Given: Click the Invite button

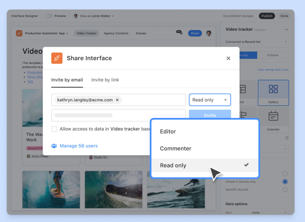Looking at the screenshot, I should [210, 115].
